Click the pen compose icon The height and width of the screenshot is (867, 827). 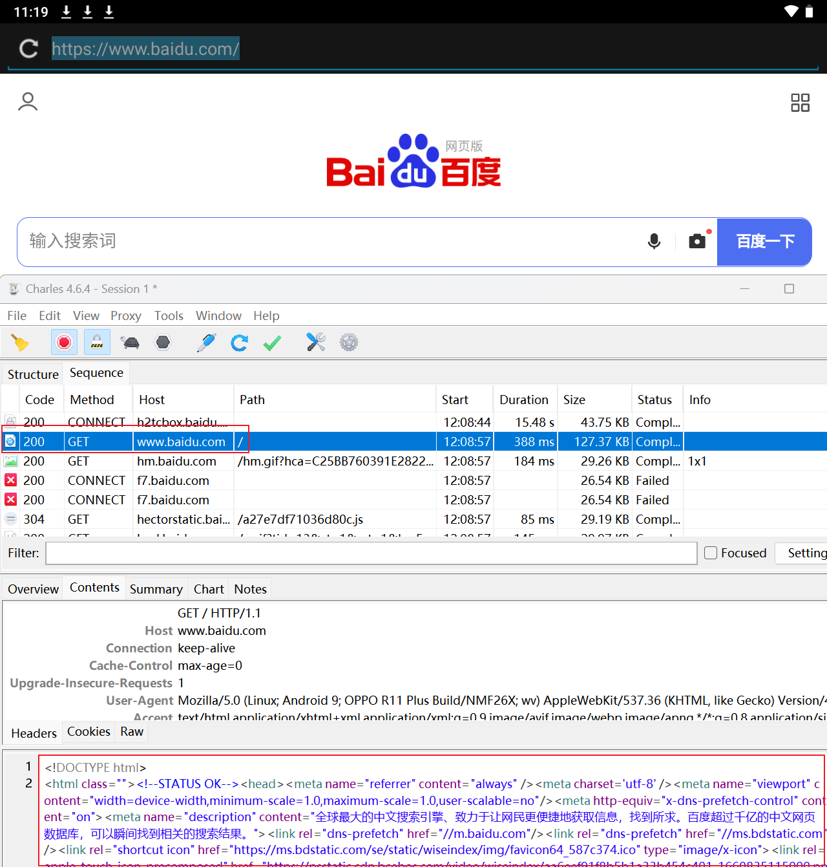207,342
